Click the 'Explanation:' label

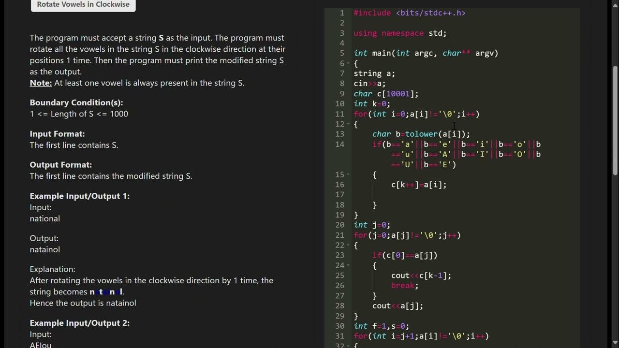coord(52,269)
